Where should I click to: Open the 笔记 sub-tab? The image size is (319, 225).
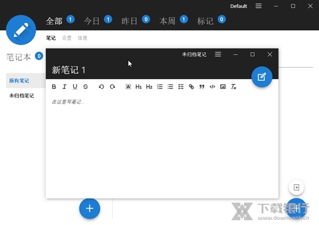[x=51, y=38]
